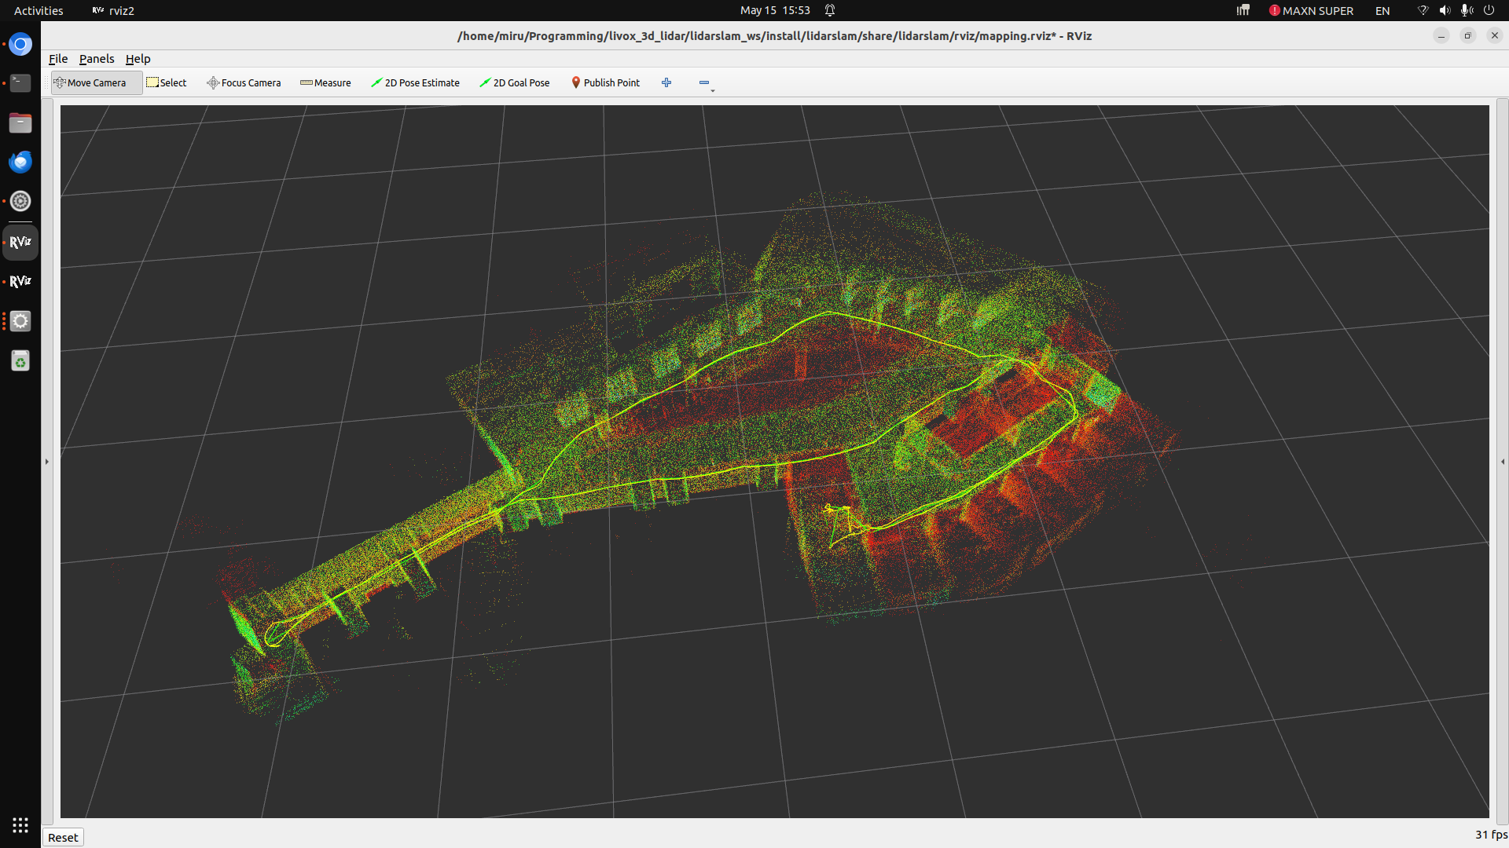Toggle the MAXN SUPER power mode indicator
This screenshot has width=1509, height=848.
pos(1311,10)
